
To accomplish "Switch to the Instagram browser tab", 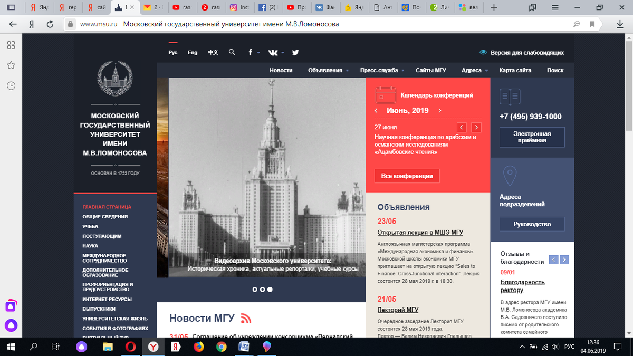I will (239, 7).
